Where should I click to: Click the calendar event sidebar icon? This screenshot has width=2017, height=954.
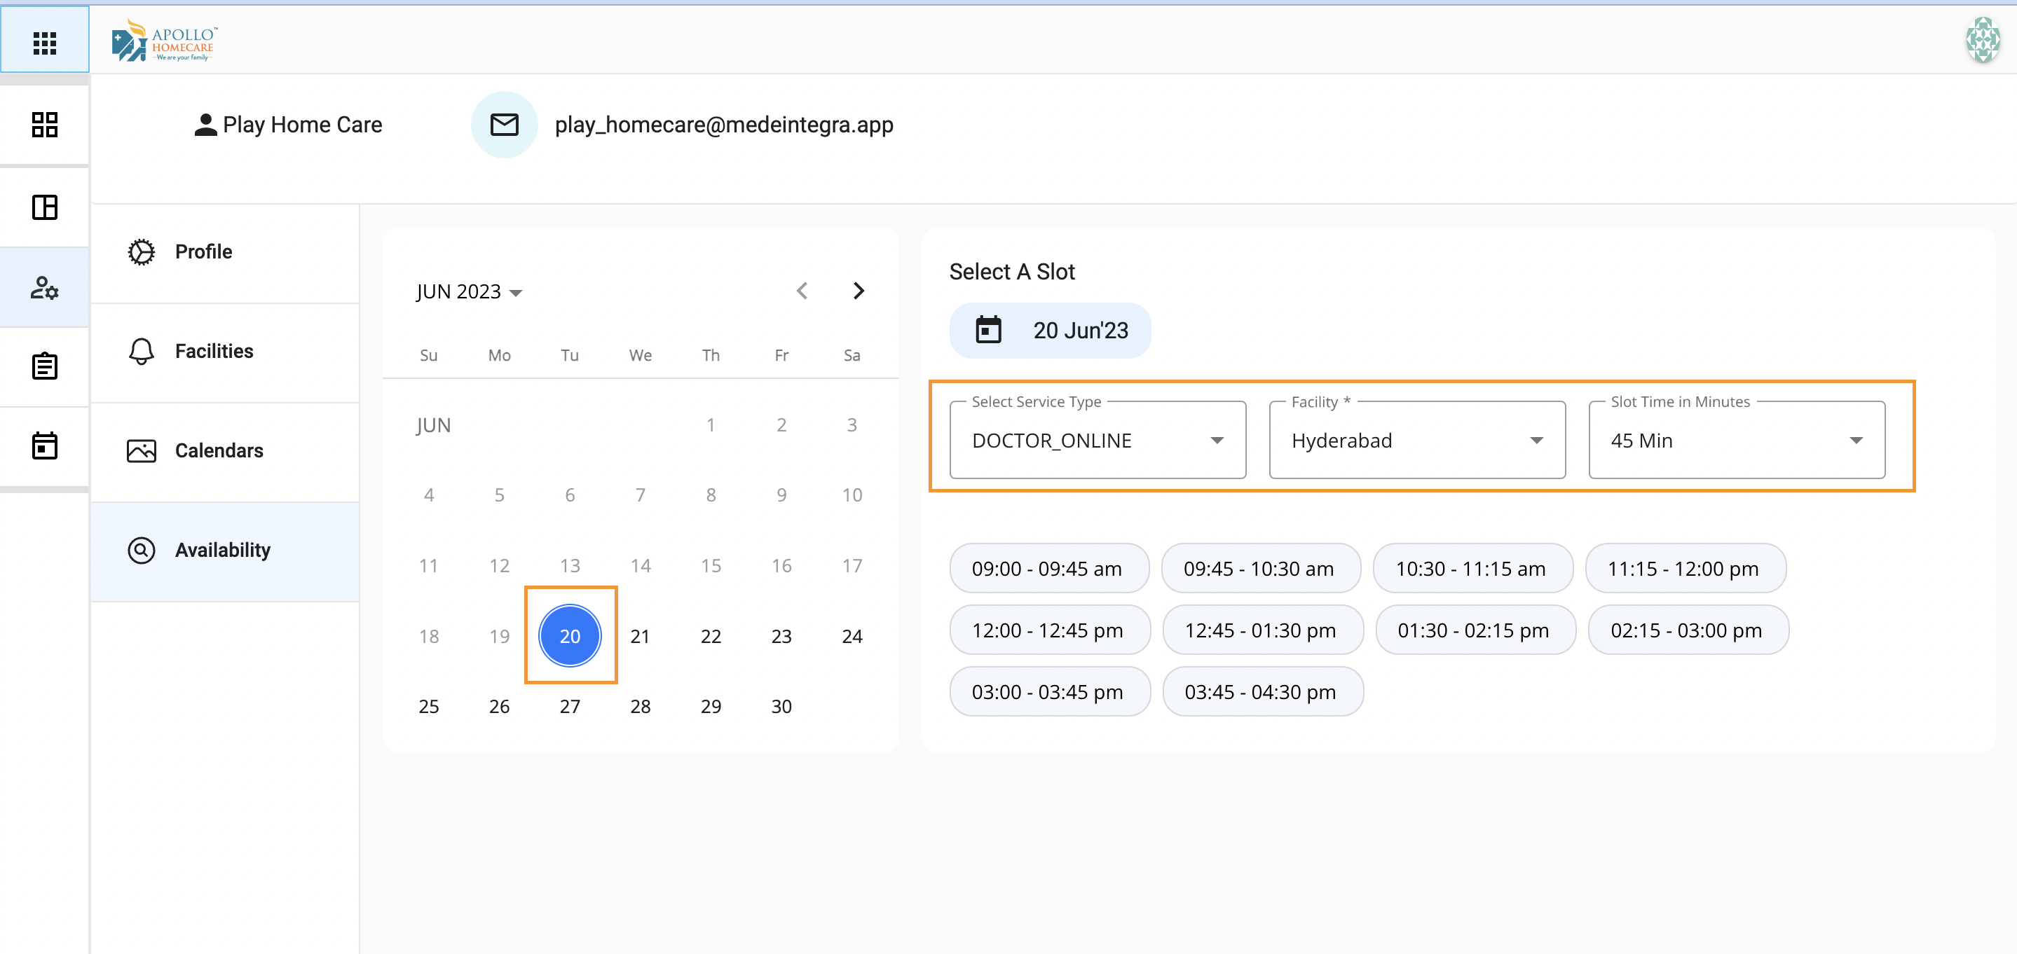45,446
